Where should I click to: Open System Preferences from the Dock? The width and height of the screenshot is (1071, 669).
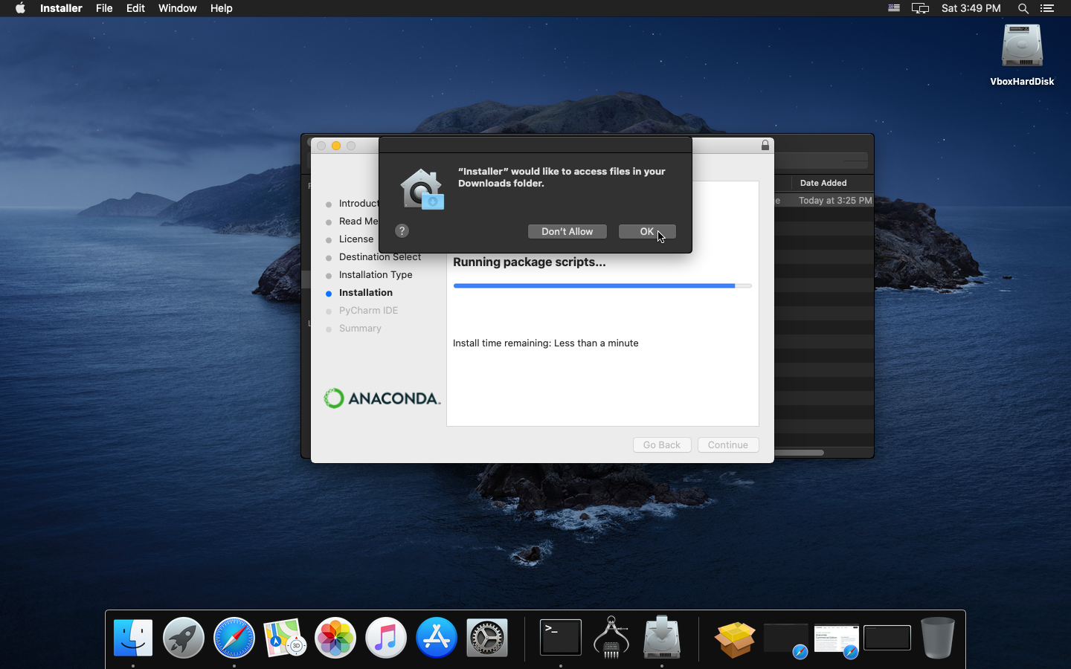pos(487,638)
